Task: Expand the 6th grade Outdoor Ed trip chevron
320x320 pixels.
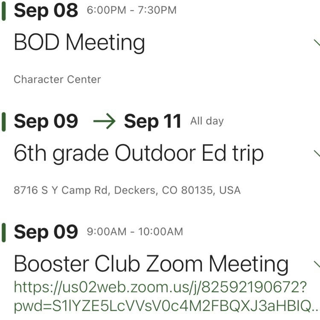Action: click(317, 154)
